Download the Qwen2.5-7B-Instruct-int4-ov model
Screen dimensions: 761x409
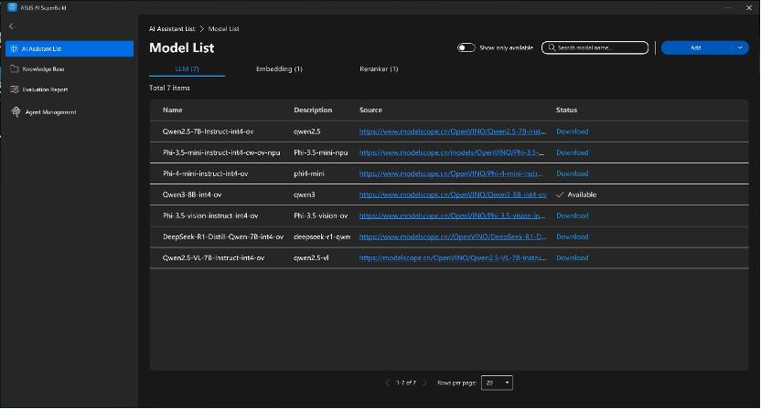click(x=573, y=131)
